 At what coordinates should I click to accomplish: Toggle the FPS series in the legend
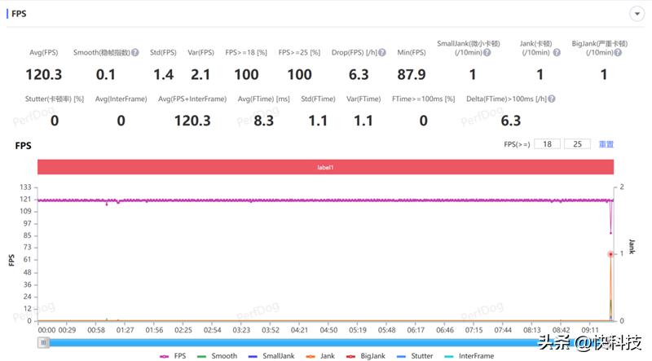pos(174,356)
